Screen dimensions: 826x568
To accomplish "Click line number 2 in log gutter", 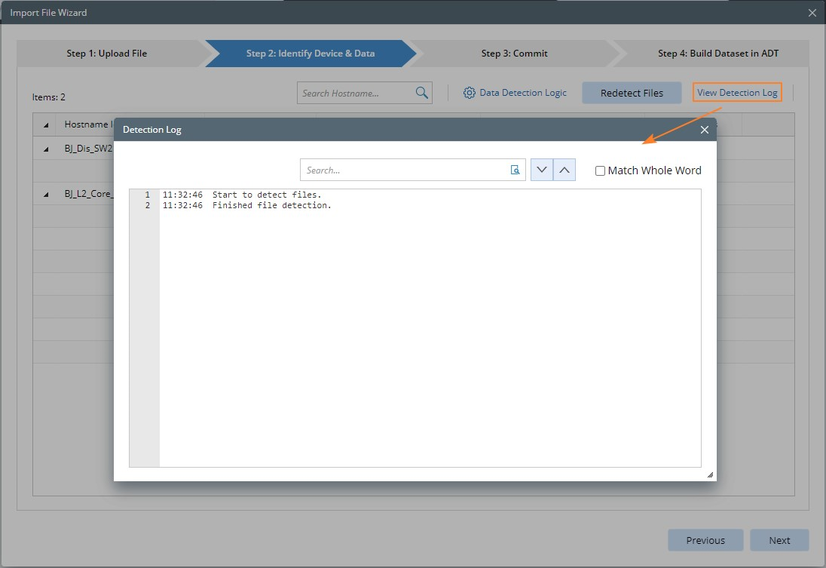I will coord(147,205).
